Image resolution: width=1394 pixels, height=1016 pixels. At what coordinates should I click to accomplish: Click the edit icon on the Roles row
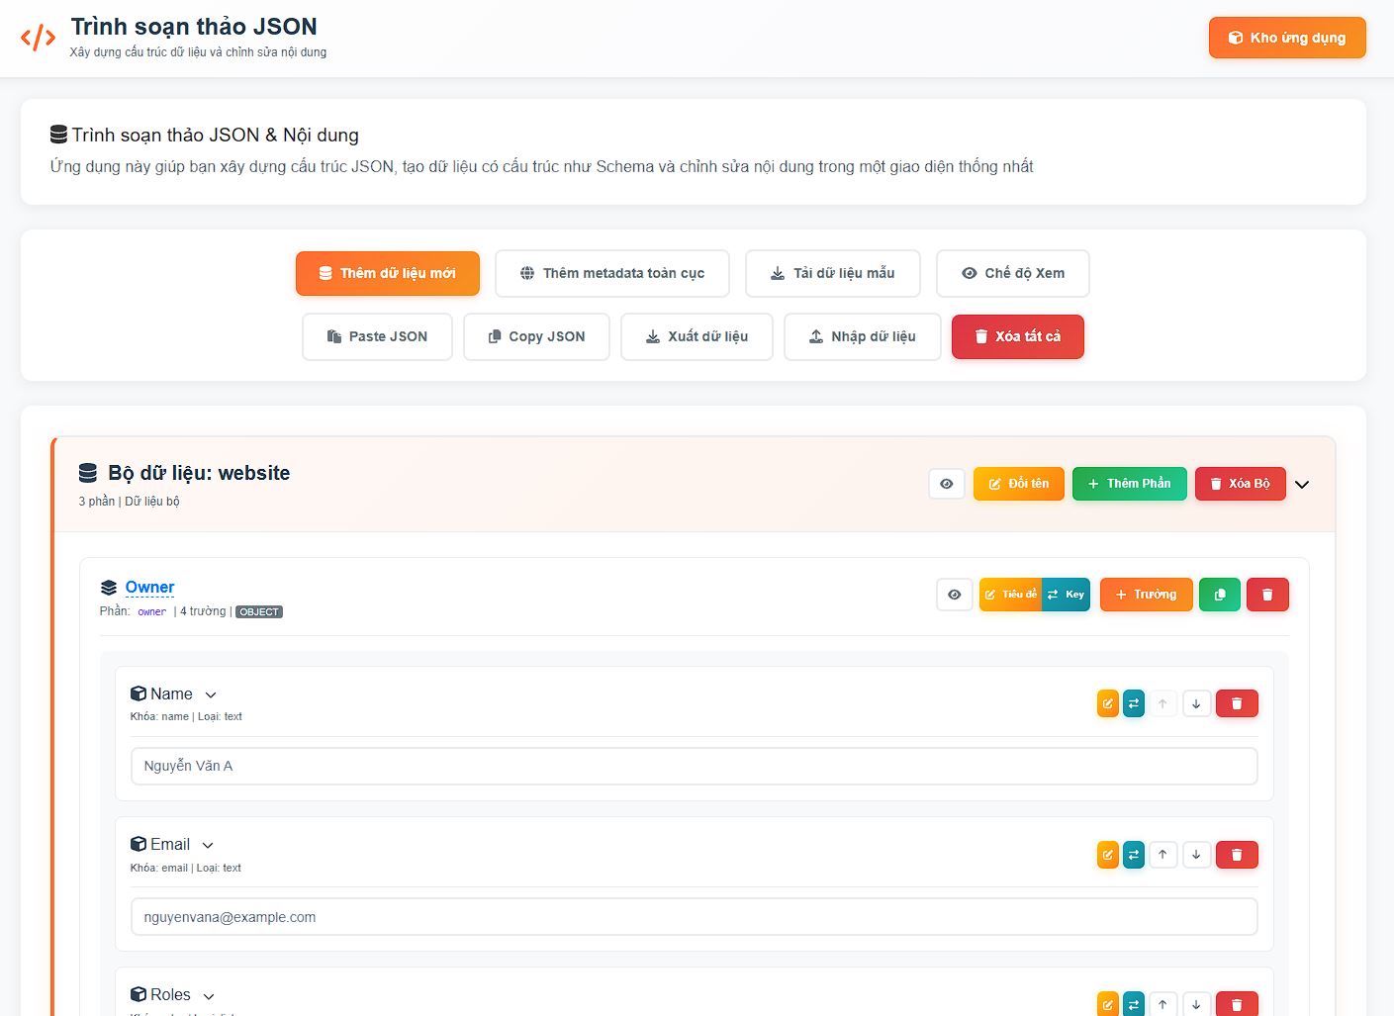click(x=1107, y=1002)
